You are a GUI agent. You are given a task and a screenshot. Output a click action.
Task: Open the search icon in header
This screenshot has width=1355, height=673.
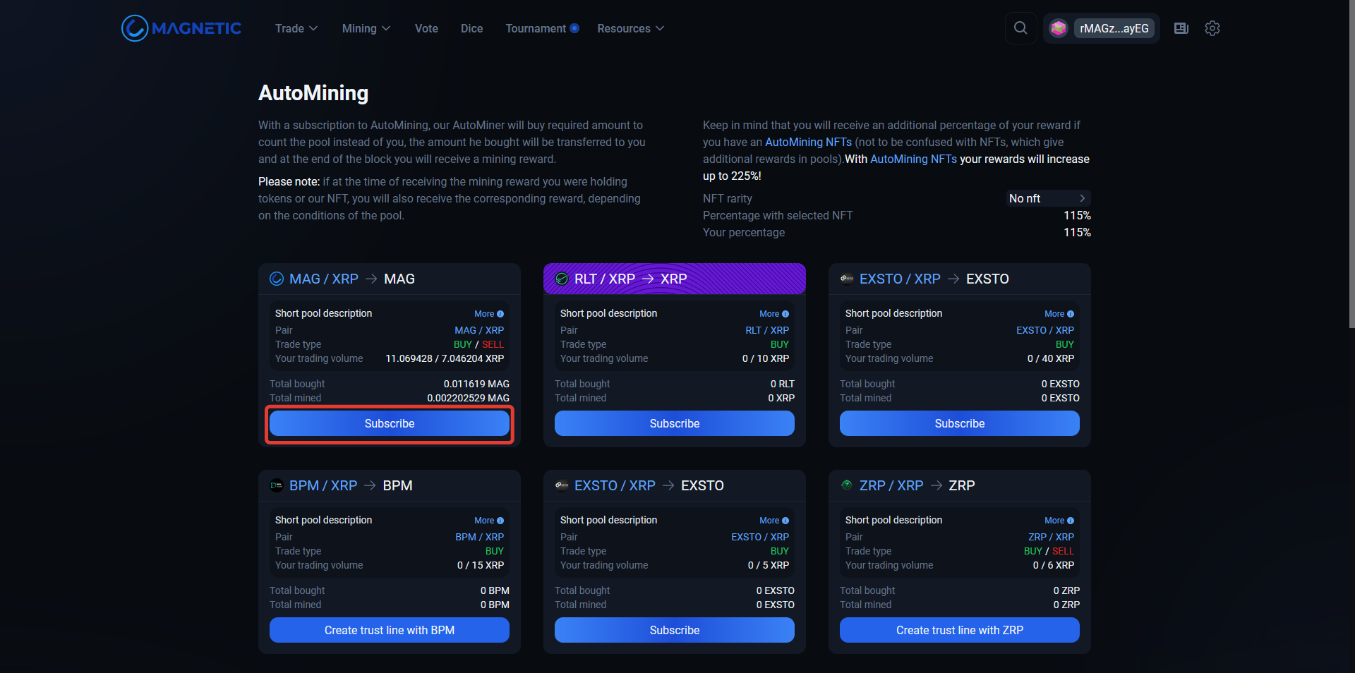point(1020,28)
